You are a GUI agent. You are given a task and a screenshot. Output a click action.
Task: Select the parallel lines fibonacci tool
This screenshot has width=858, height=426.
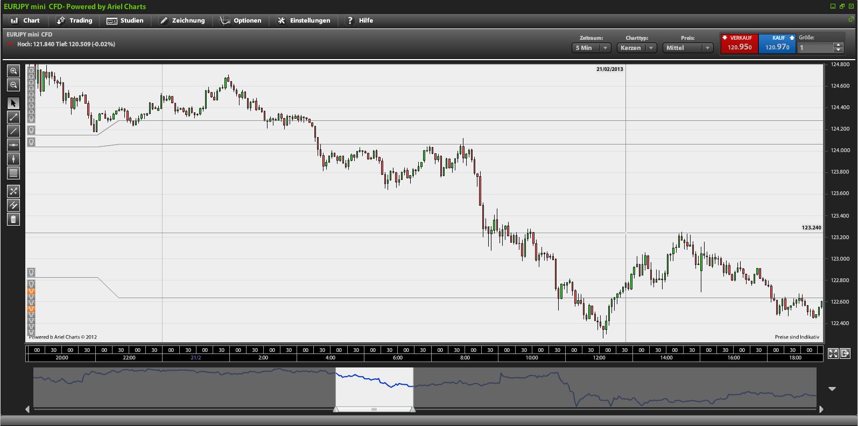13,173
